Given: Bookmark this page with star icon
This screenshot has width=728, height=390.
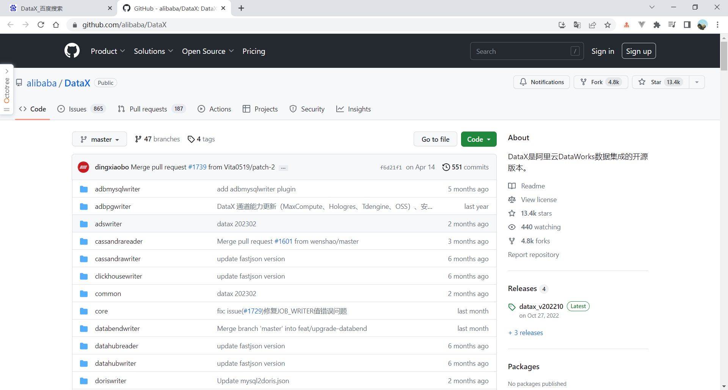Looking at the screenshot, I should (608, 25).
